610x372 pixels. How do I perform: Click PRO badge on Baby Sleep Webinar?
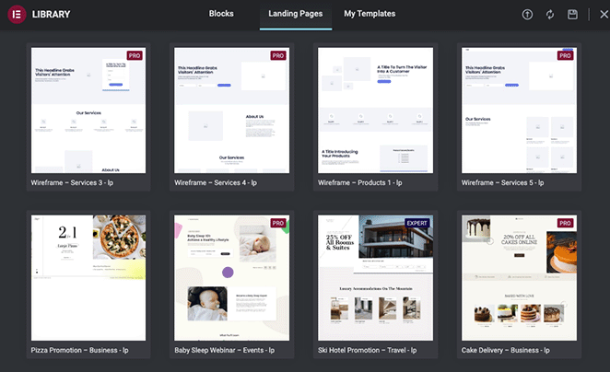click(x=278, y=223)
